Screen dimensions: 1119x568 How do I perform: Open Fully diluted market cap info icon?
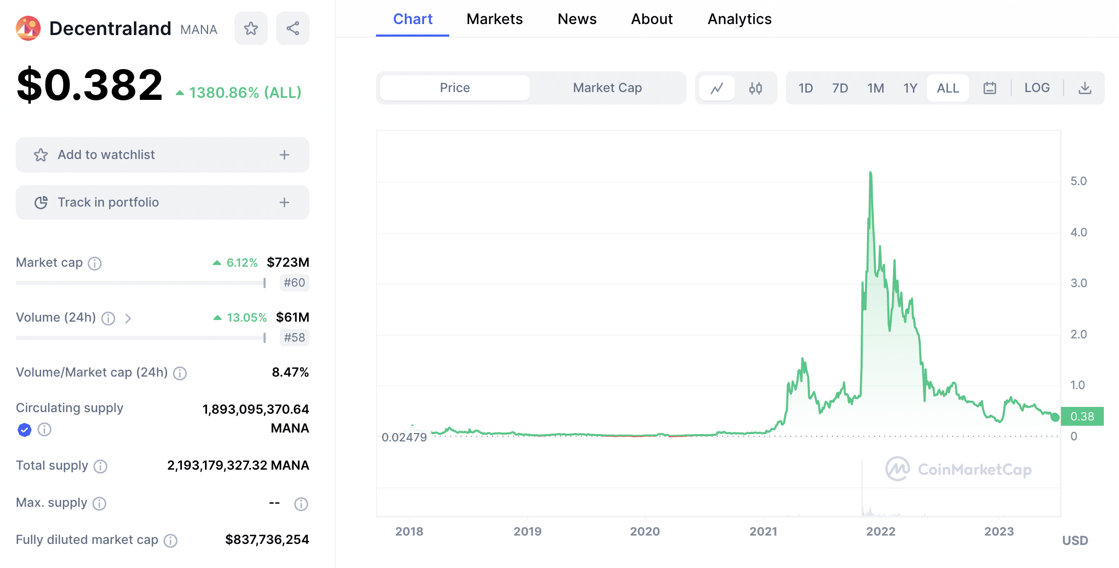click(x=170, y=540)
